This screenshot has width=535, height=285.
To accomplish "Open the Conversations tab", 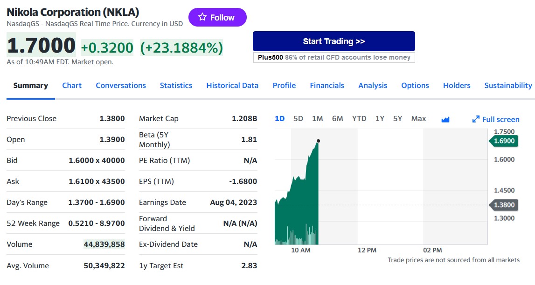I will tap(121, 86).
